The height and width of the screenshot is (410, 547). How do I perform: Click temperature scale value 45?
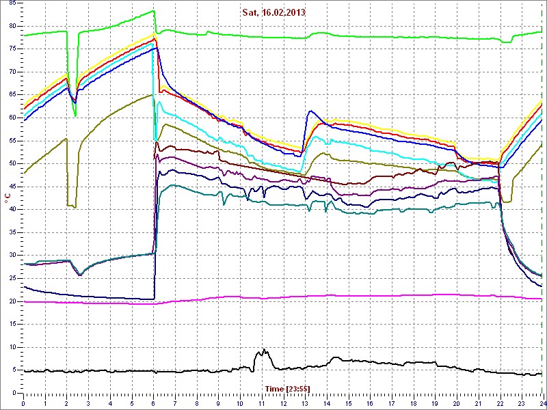[x=12, y=187]
